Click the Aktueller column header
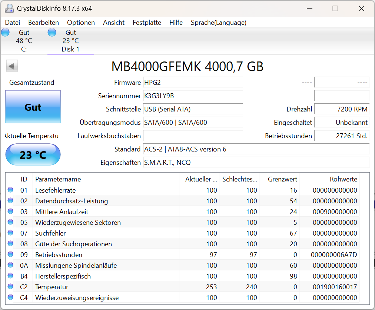Image resolution: width=375 pixels, height=310 pixels. [199, 179]
